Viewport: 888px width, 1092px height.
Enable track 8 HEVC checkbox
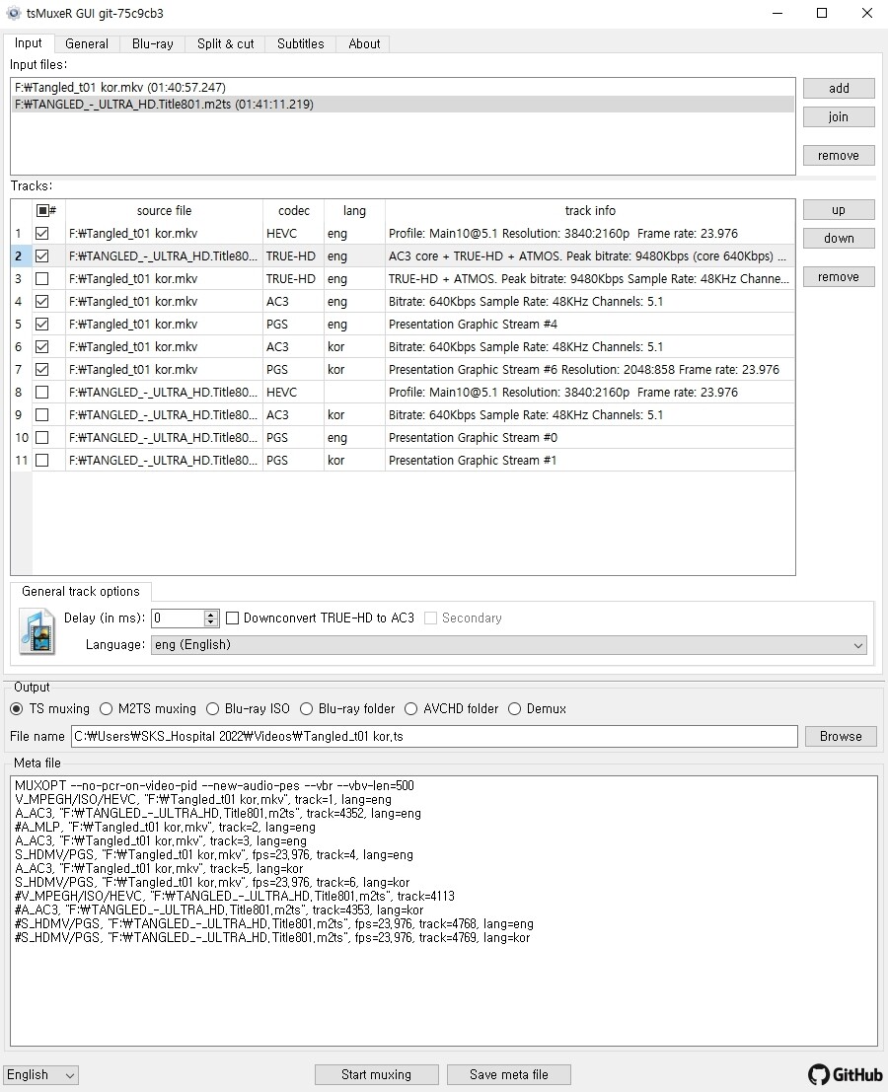click(x=41, y=392)
